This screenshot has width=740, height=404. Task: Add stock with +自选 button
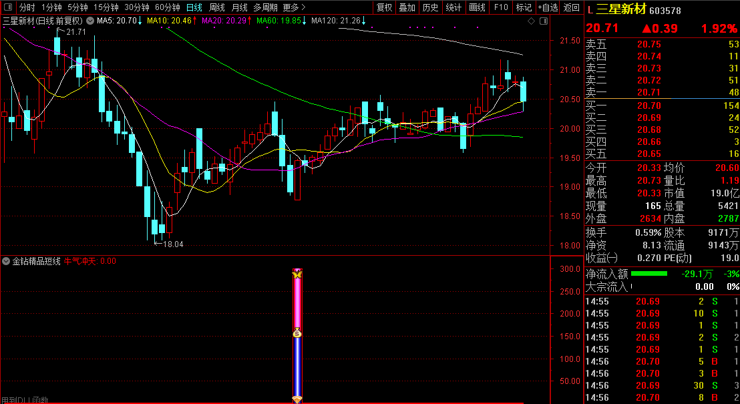pos(548,8)
